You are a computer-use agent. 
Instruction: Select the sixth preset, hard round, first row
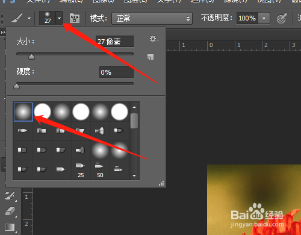click(119, 112)
